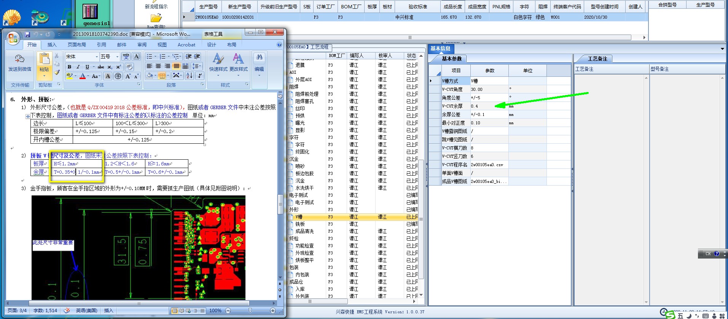Click the 英语(美国) language in status bar

click(x=86, y=311)
